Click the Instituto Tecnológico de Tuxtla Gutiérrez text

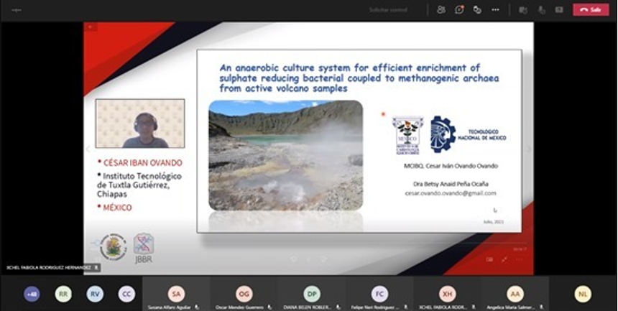tap(139, 185)
